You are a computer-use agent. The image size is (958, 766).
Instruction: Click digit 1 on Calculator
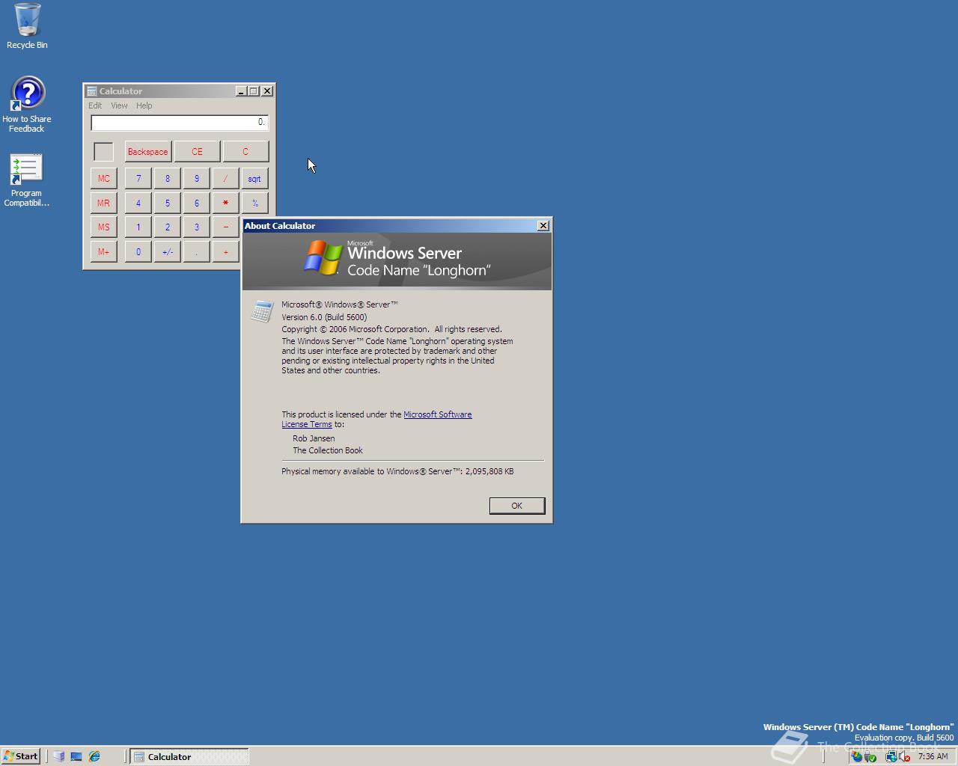(138, 227)
